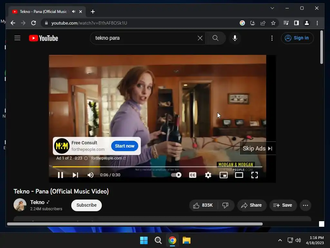Share this page icon in Chrome

263,23
